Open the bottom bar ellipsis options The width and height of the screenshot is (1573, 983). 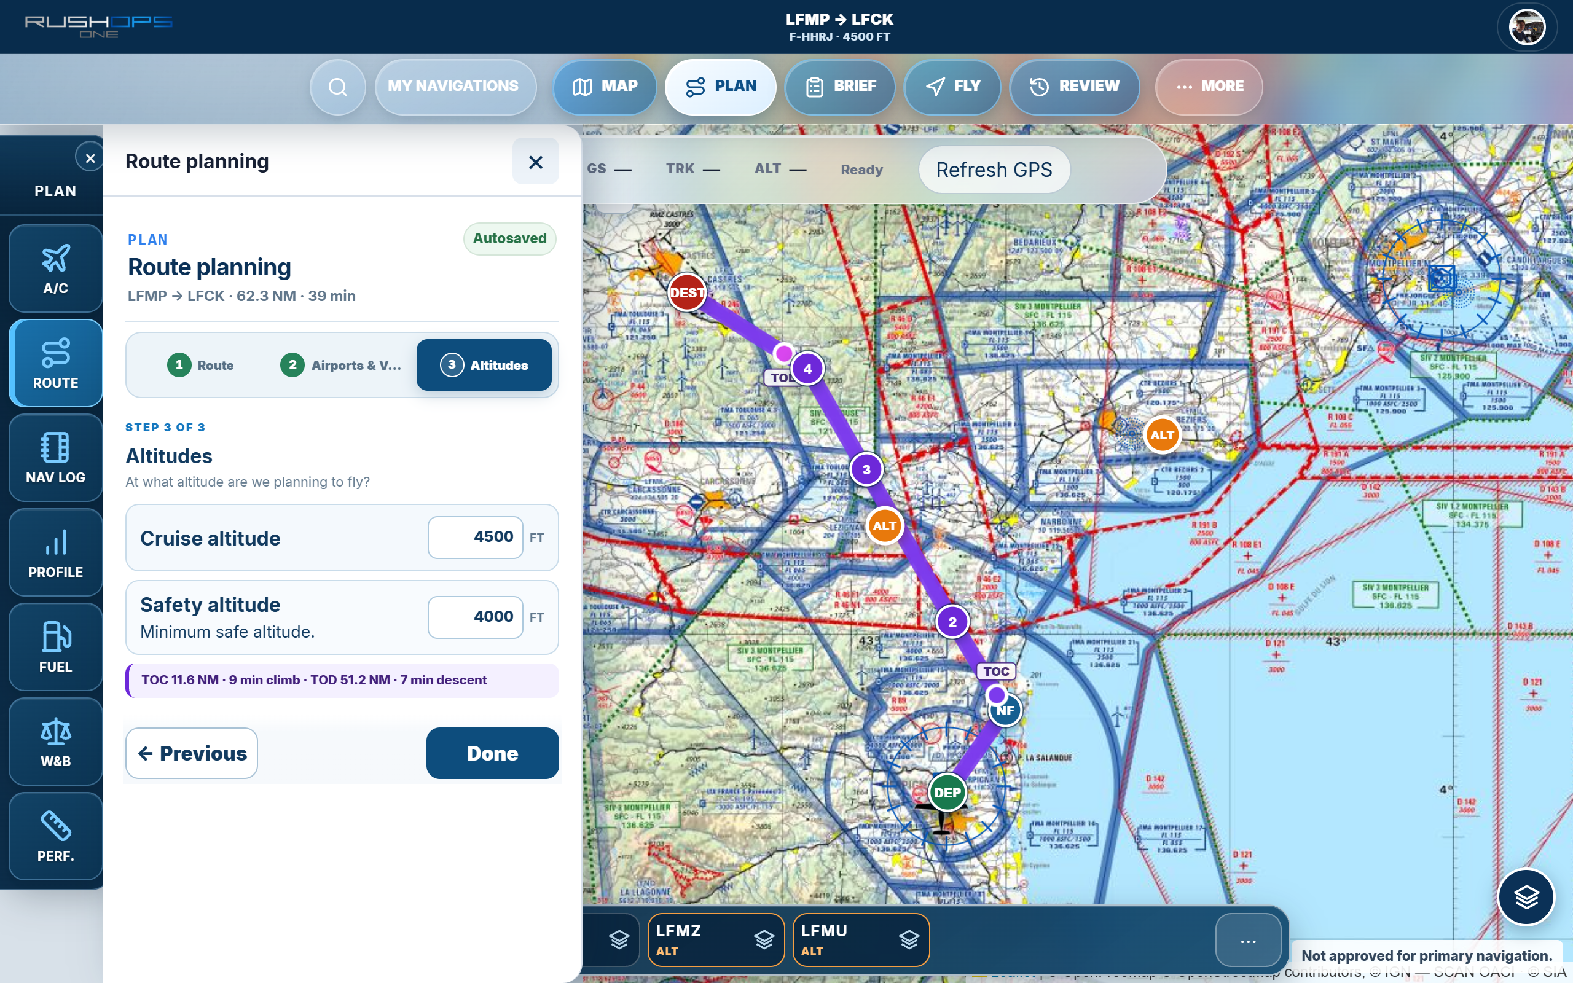(x=1248, y=941)
